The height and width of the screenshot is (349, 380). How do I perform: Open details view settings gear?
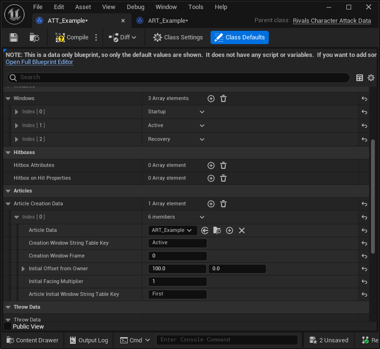371,78
